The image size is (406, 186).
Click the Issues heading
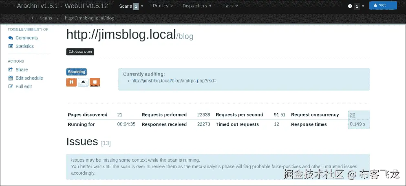(82, 142)
